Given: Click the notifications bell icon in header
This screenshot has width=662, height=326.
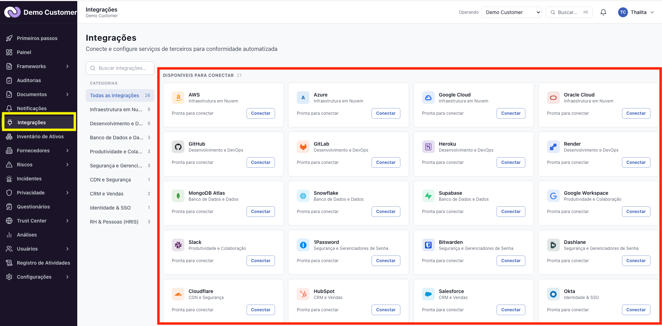Looking at the screenshot, I should pyautogui.click(x=603, y=12).
